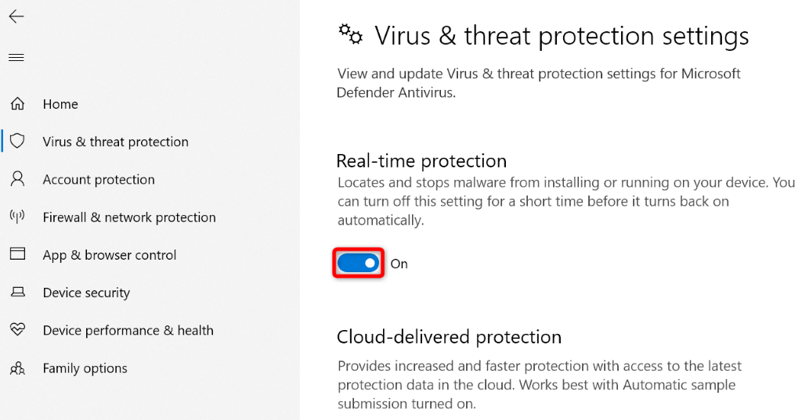Click the Cloud-delivered protection heading
The image size is (802, 420).
pos(449,337)
